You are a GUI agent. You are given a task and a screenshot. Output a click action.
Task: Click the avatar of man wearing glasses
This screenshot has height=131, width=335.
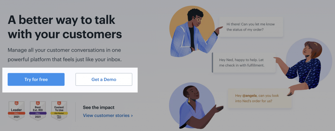(192, 31)
